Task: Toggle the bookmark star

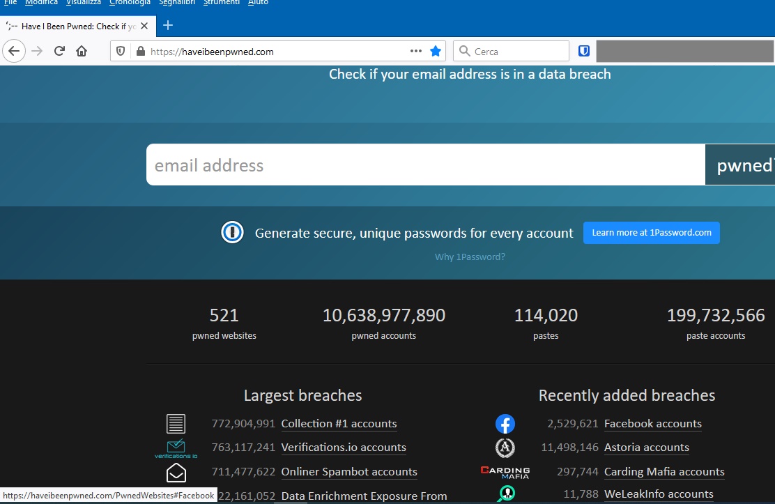Action: coord(436,51)
